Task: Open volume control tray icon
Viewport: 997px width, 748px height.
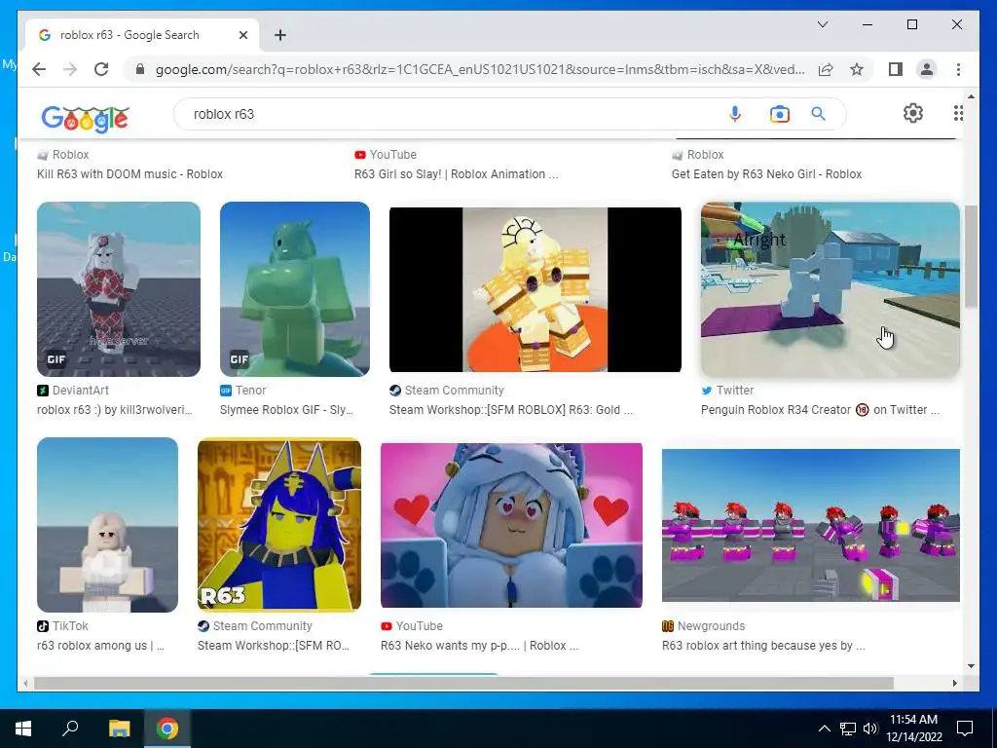Action: point(869,729)
